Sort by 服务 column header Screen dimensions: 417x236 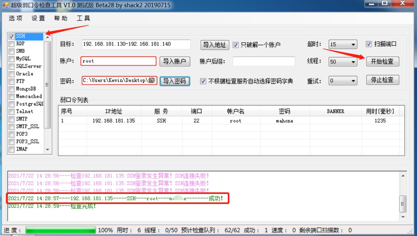[162, 111]
